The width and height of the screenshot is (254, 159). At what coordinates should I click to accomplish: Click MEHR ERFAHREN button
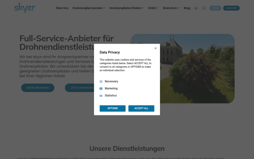tap(38, 88)
